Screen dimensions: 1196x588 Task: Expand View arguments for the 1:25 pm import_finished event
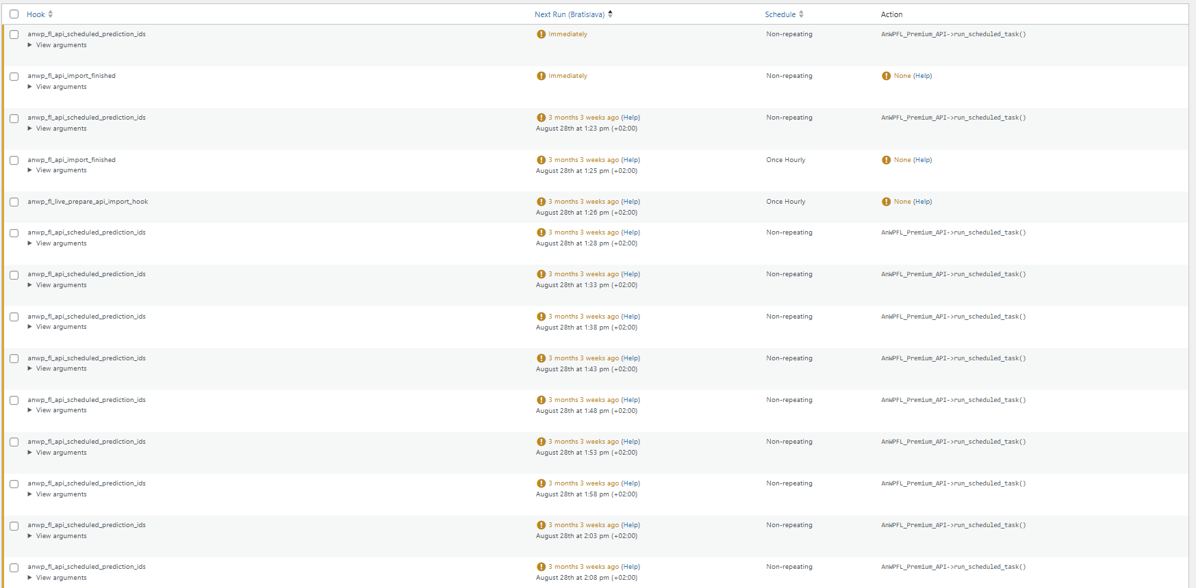[60, 170]
